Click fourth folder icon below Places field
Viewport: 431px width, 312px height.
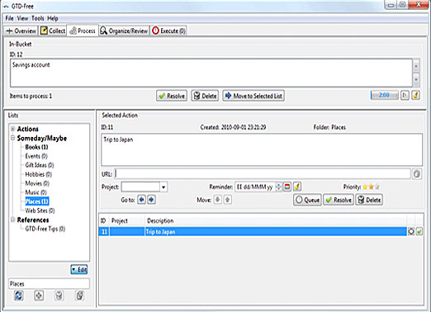pyautogui.click(x=79, y=295)
